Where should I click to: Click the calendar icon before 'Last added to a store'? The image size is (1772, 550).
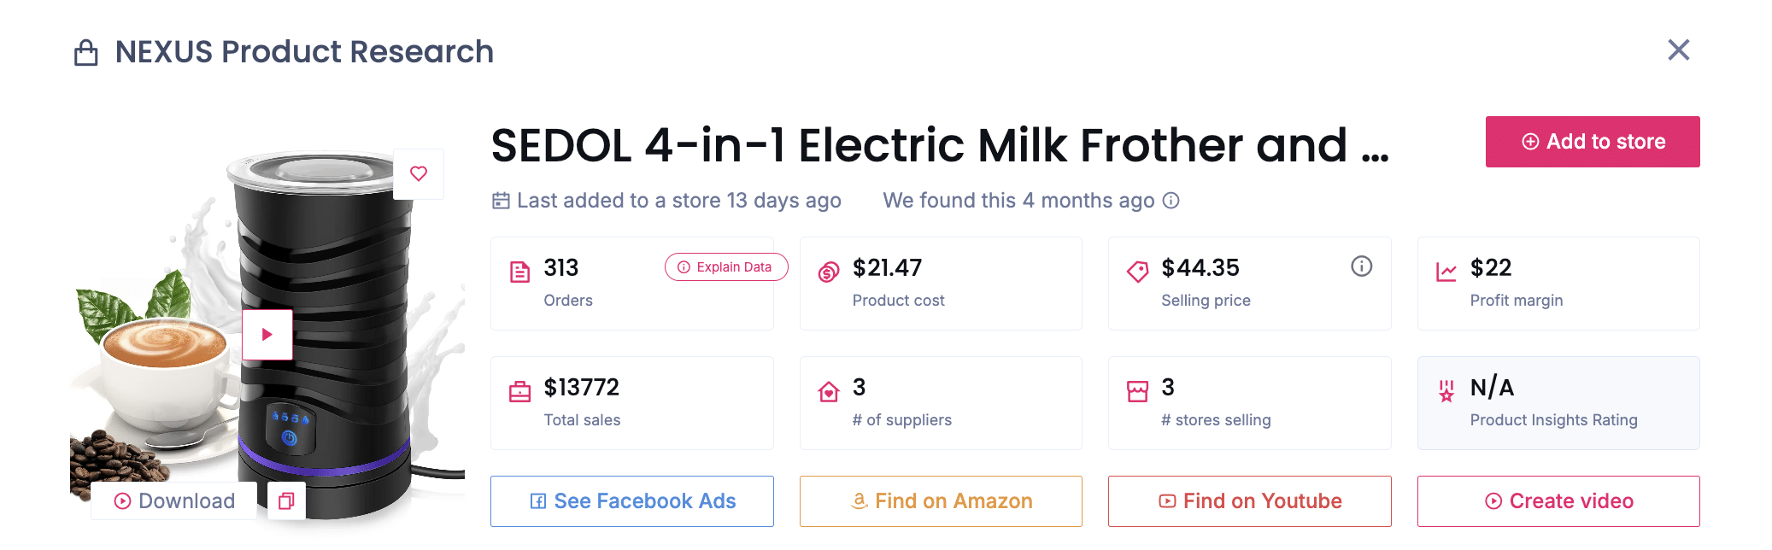[x=501, y=200]
